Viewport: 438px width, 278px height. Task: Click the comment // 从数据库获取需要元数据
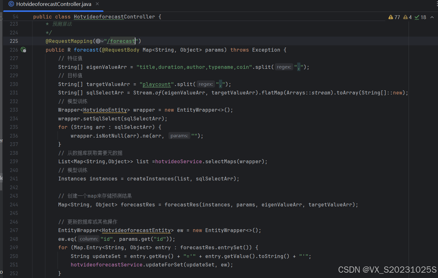90,153
